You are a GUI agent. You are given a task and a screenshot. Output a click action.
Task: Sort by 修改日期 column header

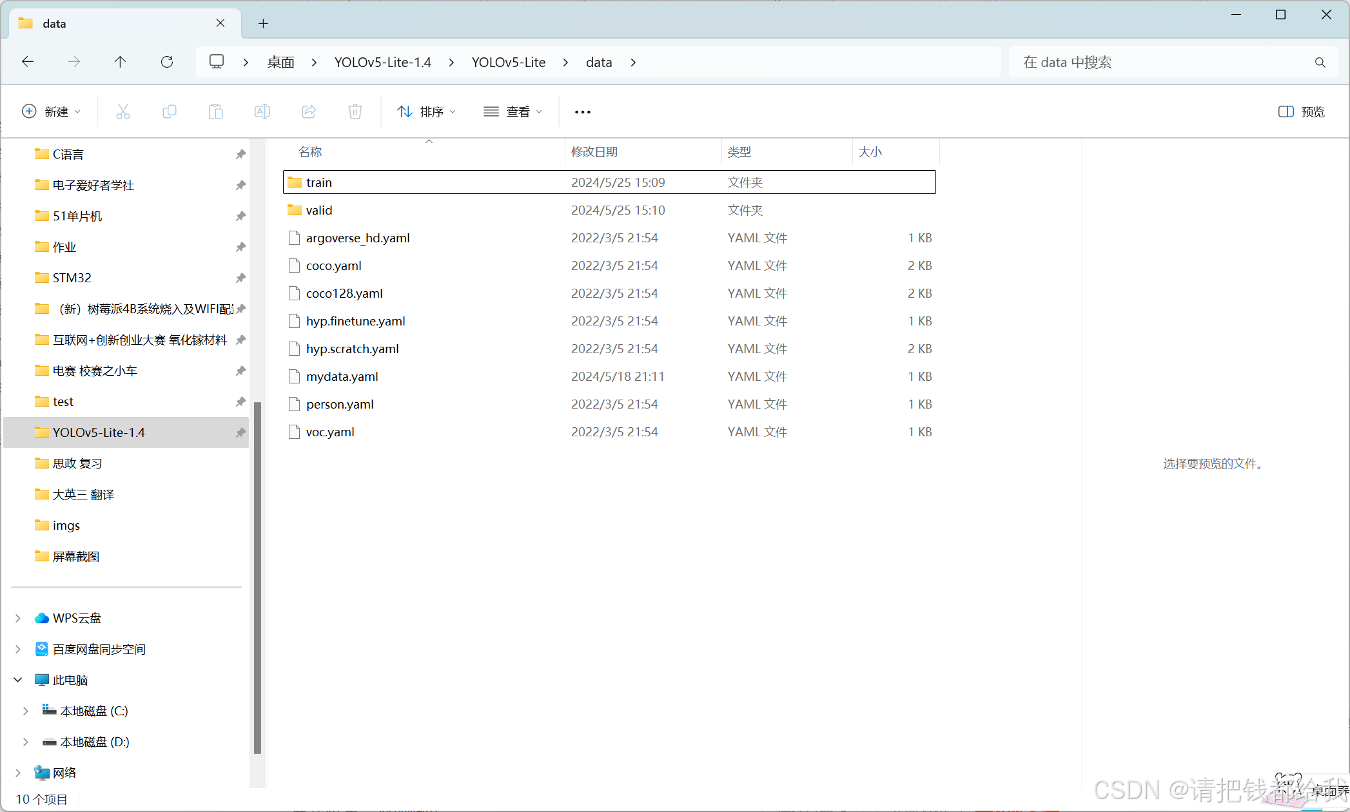tap(594, 152)
